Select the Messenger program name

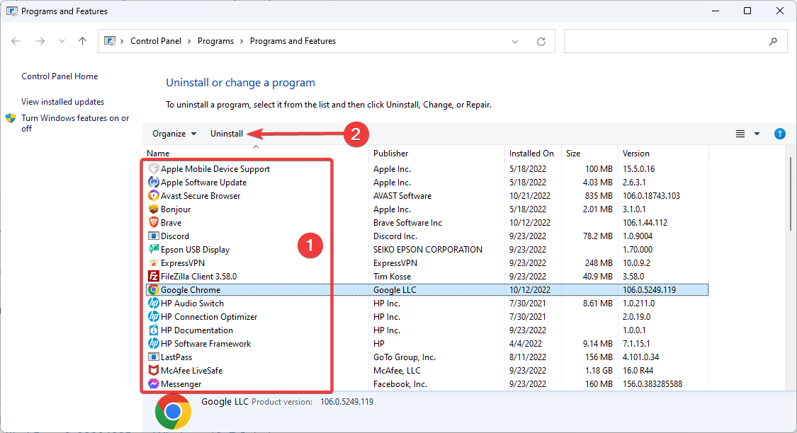pos(181,383)
